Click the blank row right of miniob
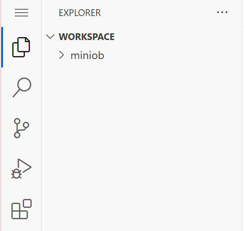This screenshot has width=245, height=231. (172, 55)
